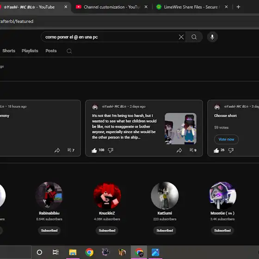Open the Minecraft image in the 2 days ago post
Viewport: 259px width, 259px height.
coord(180,129)
